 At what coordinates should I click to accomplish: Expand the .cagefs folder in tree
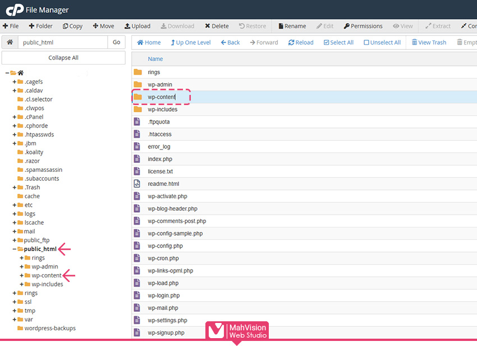[15, 81]
